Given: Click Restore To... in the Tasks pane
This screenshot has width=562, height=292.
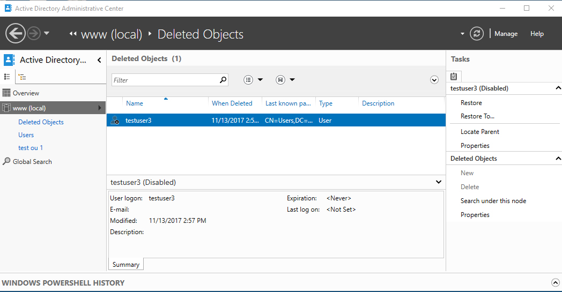Looking at the screenshot, I should point(477,116).
